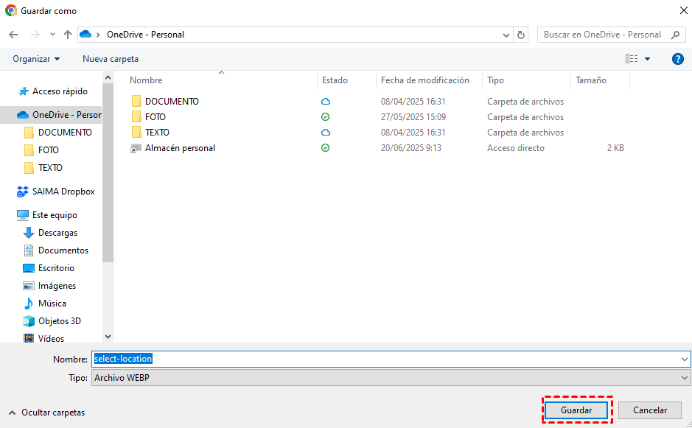Image resolution: width=692 pixels, height=428 pixels.
Task: Collapse folders with Ocultar carpetas
Action: click(x=46, y=413)
